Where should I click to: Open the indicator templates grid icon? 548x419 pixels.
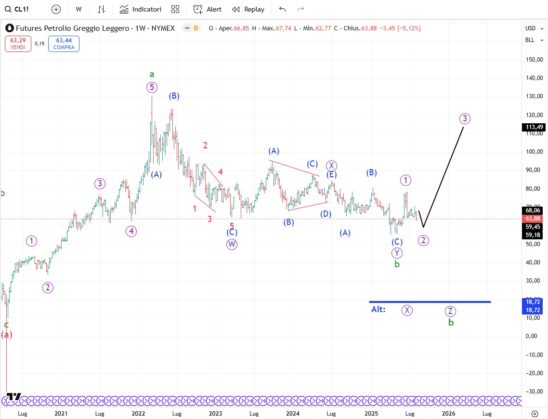tap(175, 9)
